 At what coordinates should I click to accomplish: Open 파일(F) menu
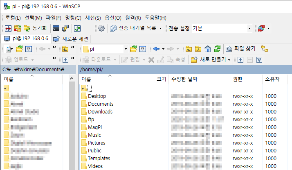54,18
